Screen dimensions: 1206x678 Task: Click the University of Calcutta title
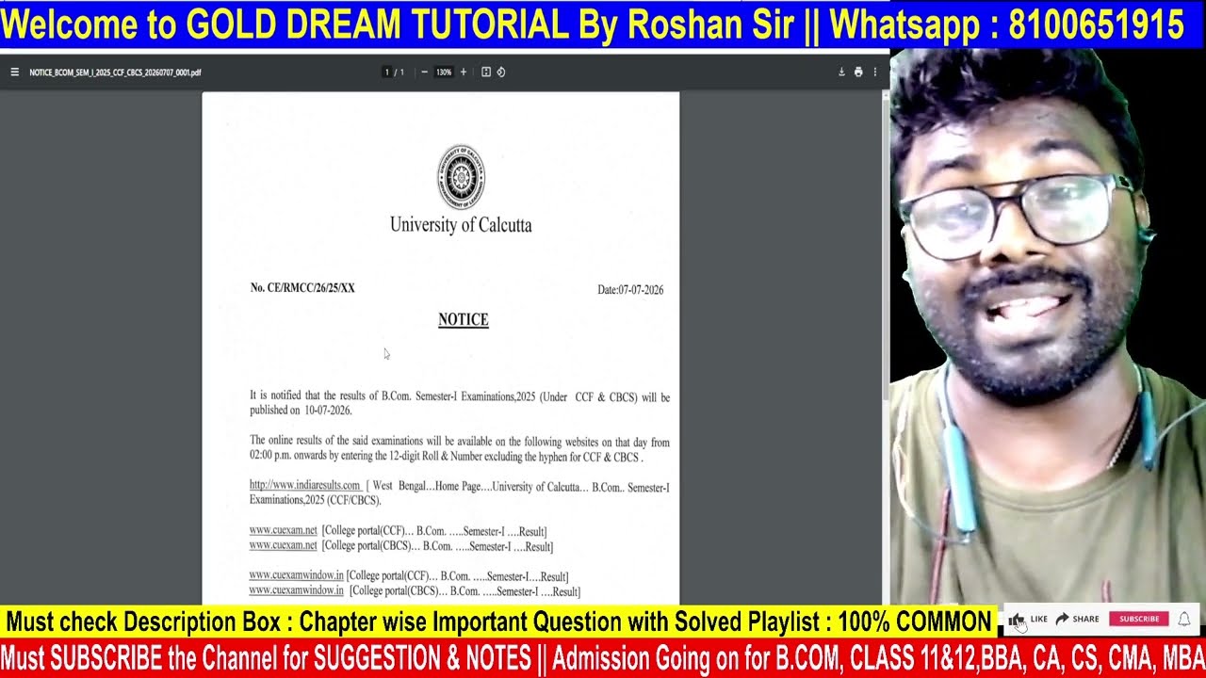461,225
